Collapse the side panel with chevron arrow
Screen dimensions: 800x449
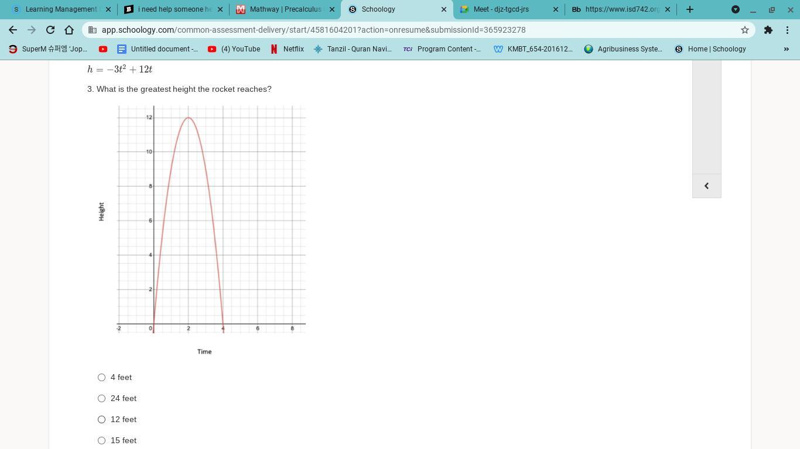706,186
